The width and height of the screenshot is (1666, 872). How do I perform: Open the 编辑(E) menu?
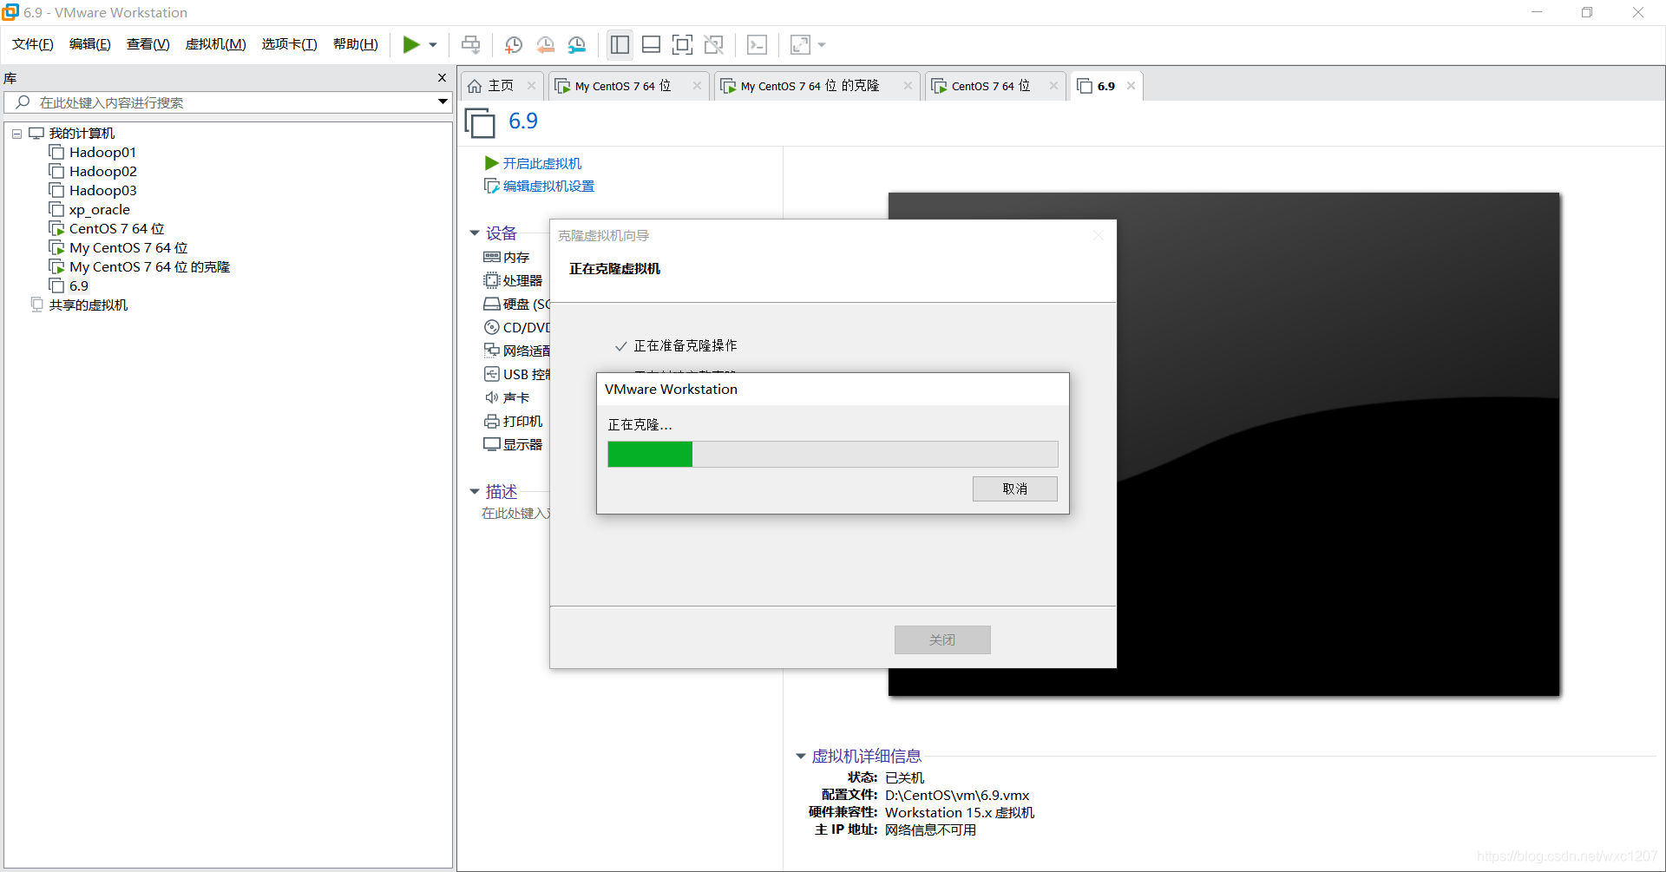pos(90,44)
